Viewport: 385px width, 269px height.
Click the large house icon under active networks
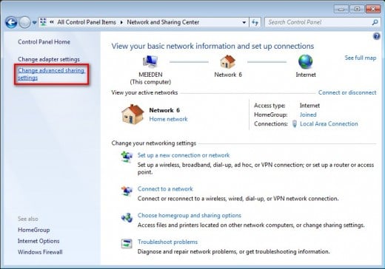pyautogui.click(x=133, y=114)
